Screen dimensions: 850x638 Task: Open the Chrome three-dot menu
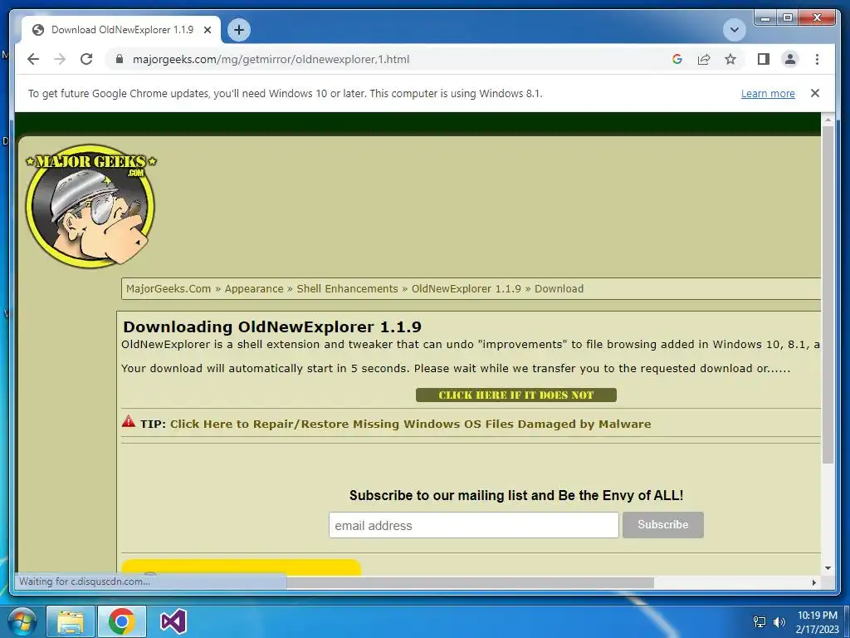click(x=817, y=59)
